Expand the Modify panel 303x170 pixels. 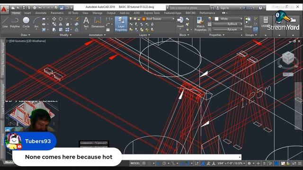click(x=65, y=35)
